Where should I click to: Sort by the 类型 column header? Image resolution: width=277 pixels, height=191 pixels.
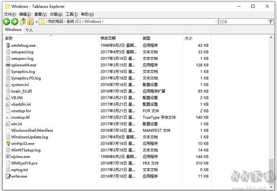(161, 38)
